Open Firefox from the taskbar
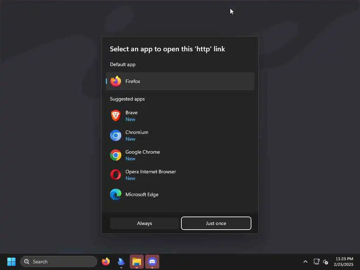The width and height of the screenshot is (360, 270). pyautogui.click(x=105, y=262)
